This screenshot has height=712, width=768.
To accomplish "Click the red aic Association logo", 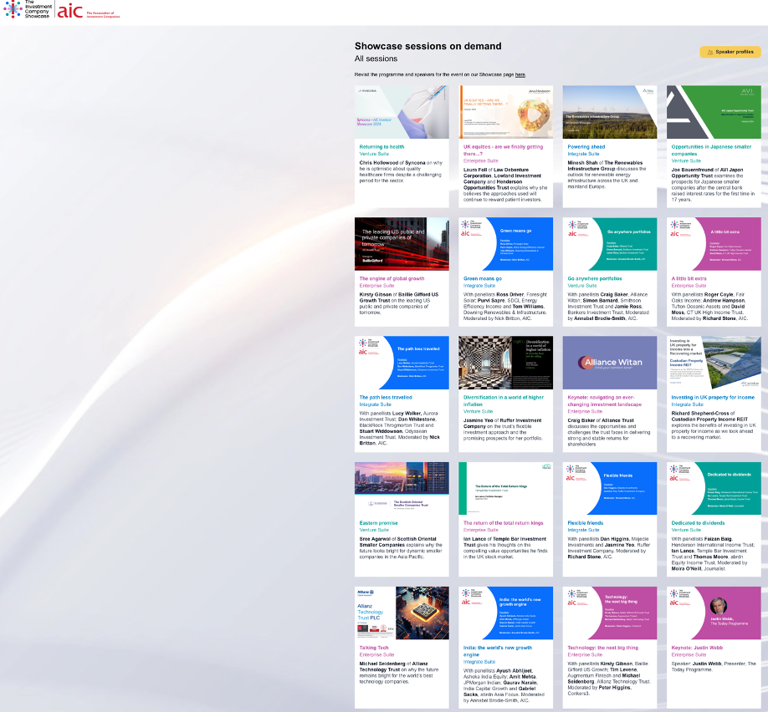I will click(89, 11).
